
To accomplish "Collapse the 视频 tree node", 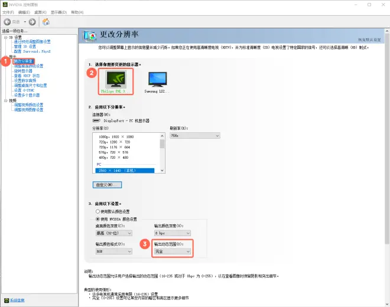I will click(5, 101).
